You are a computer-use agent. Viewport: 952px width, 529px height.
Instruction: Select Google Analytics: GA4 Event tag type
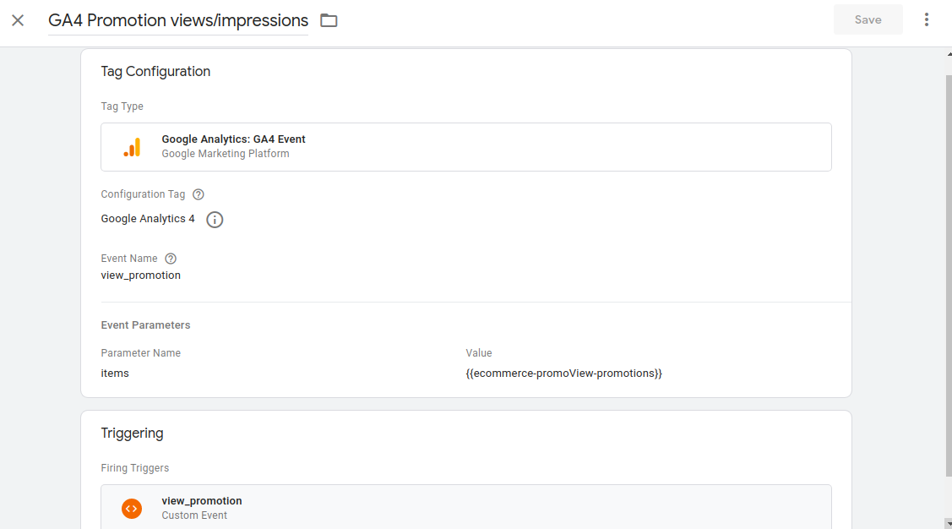233,139
